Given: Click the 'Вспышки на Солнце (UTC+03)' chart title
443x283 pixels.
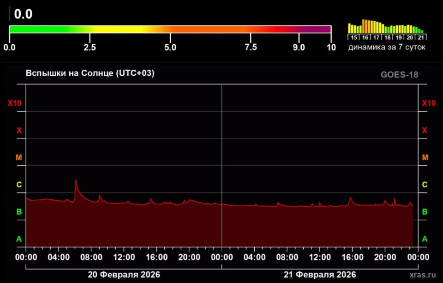Looking at the screenshot, I should coord(90,73).
